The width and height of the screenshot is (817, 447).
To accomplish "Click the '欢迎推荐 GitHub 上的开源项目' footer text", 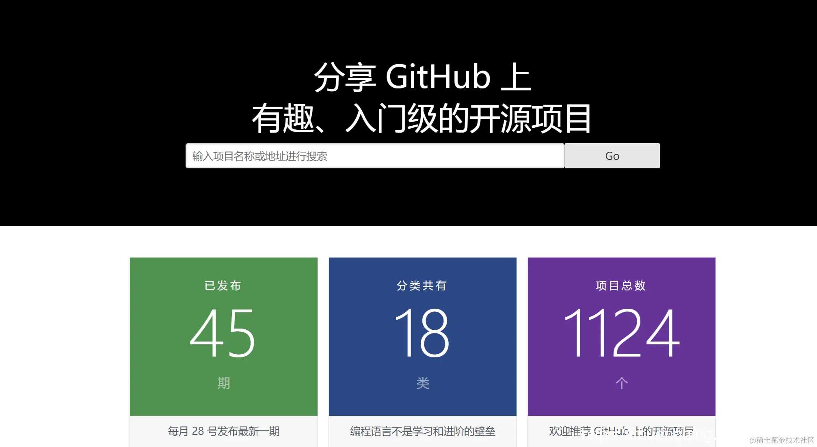I will (x=621, y=431).
